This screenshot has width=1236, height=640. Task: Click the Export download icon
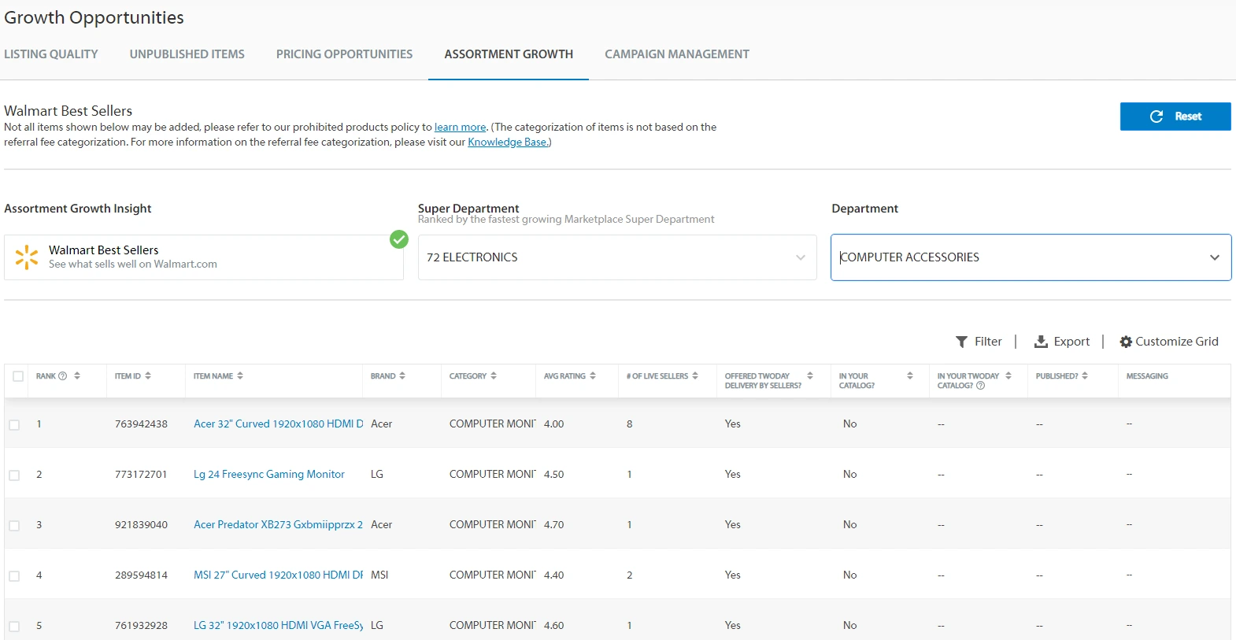coord(1041,342)
